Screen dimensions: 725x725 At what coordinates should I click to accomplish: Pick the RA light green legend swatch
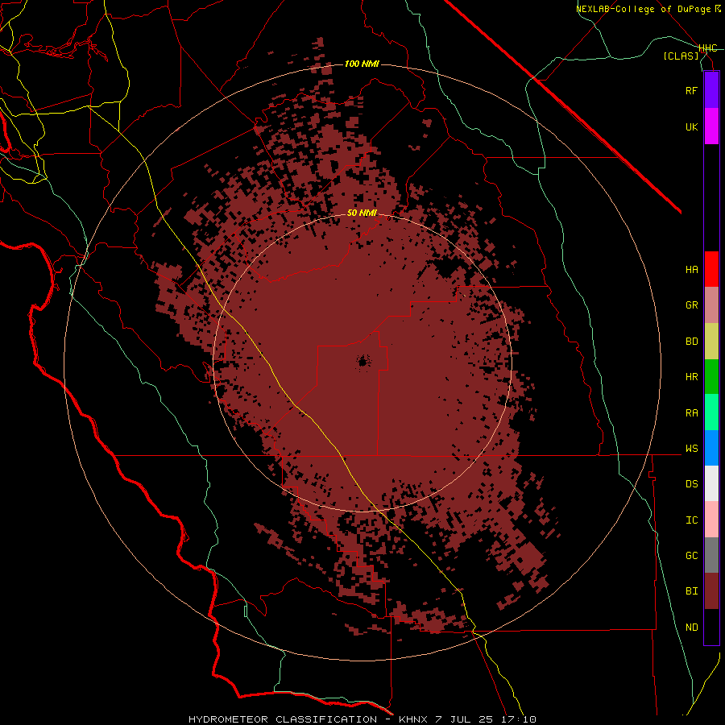pos(711,412)
